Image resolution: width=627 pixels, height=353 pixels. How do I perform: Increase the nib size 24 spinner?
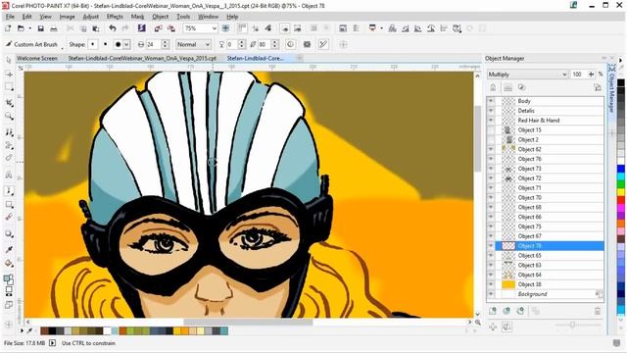(166, 42)
